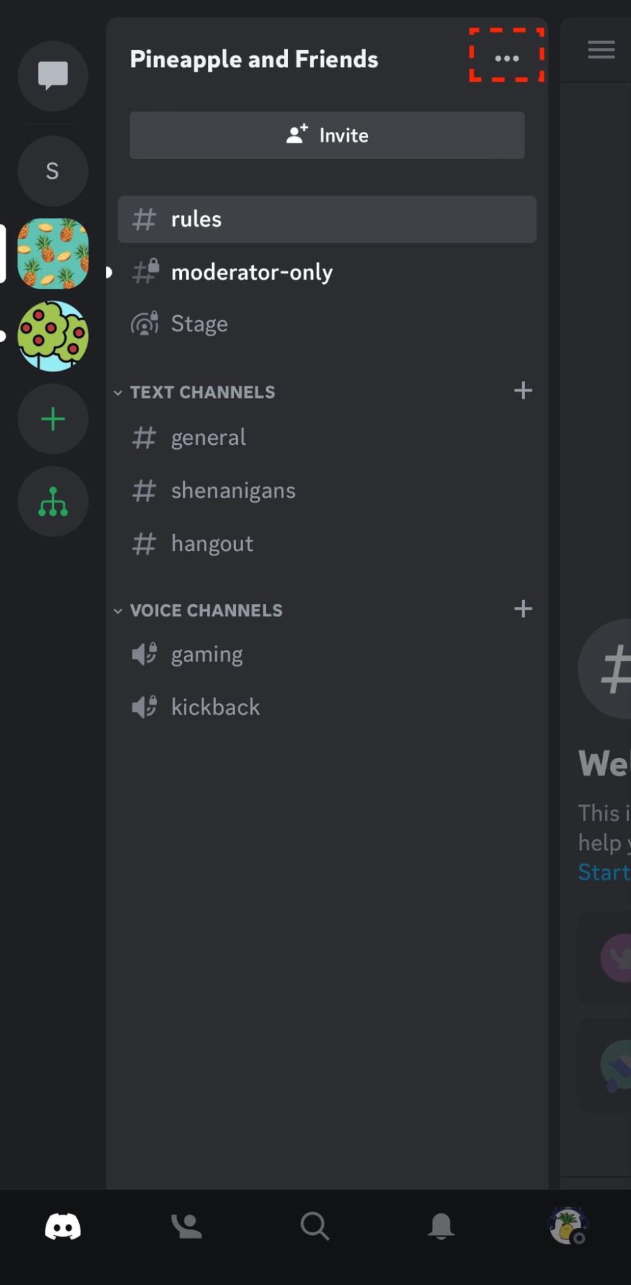Open the Student Hubs tree icon
631x1285 pixels.
(x=53, y=501)
